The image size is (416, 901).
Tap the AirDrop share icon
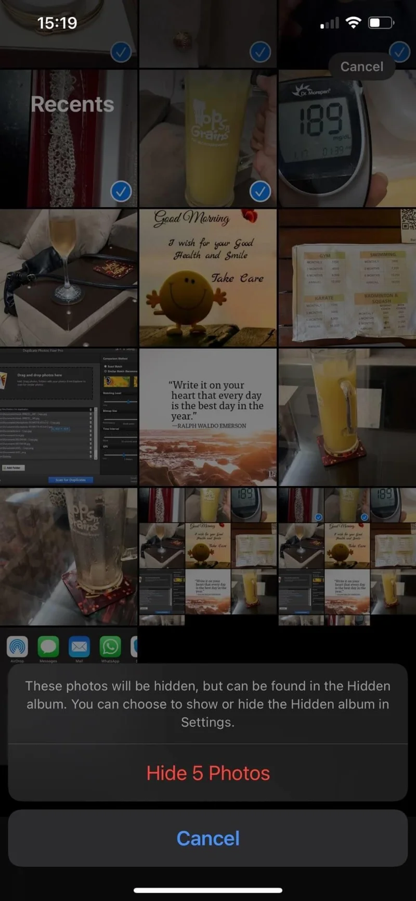pos(17,647)
